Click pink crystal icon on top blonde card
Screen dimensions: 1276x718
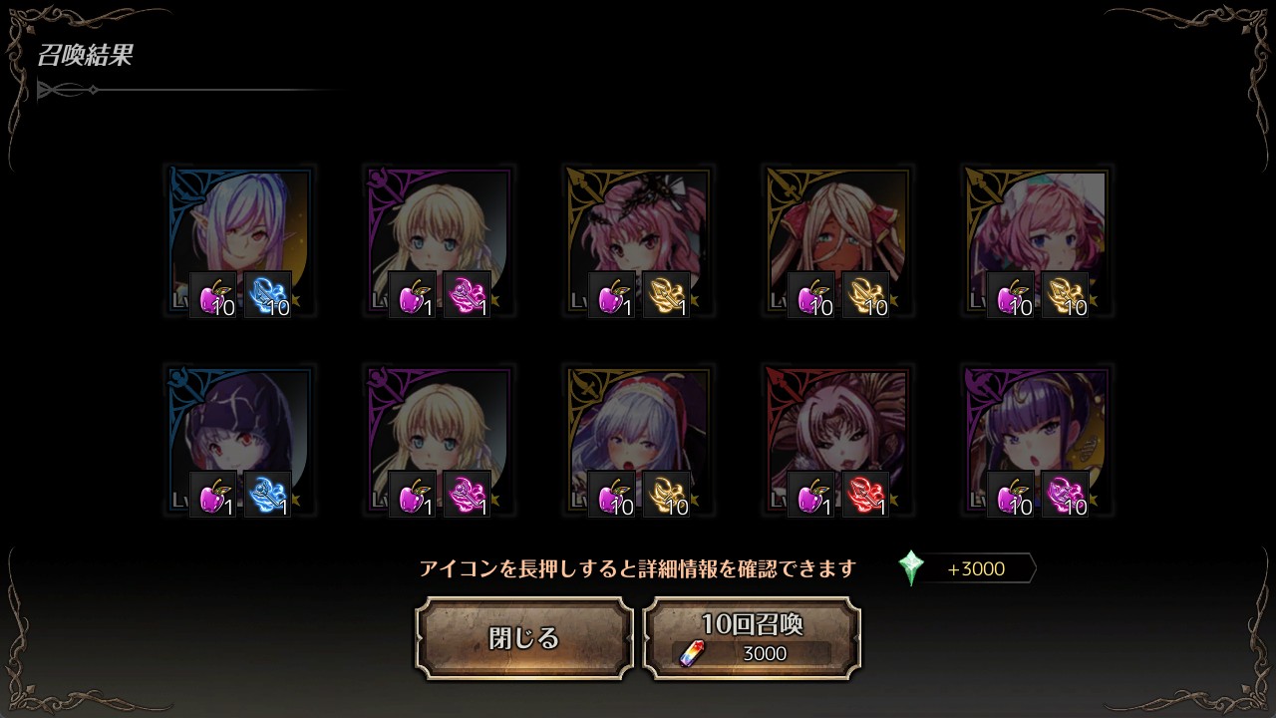click(467, 295)
